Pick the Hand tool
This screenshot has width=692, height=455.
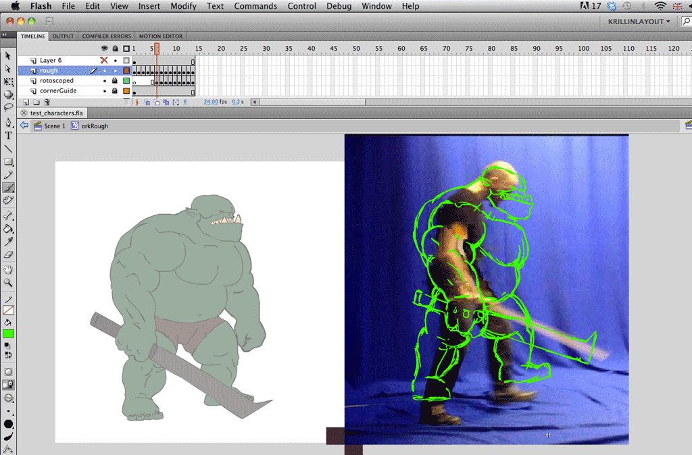pos(8,269)
